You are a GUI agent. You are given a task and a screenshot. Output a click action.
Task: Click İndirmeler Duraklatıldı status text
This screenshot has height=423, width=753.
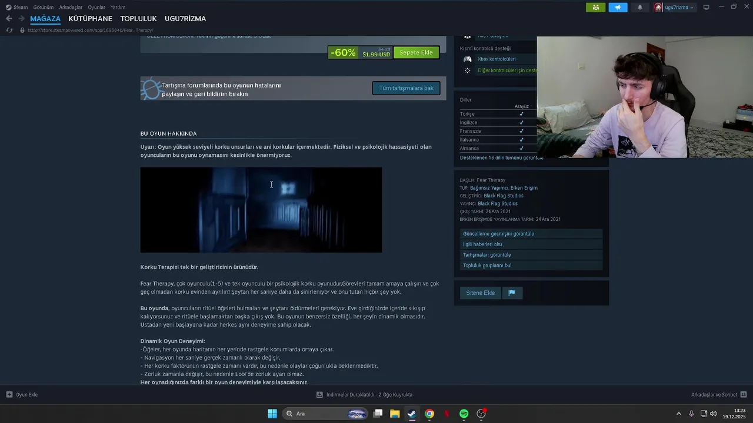pos(369,395)
